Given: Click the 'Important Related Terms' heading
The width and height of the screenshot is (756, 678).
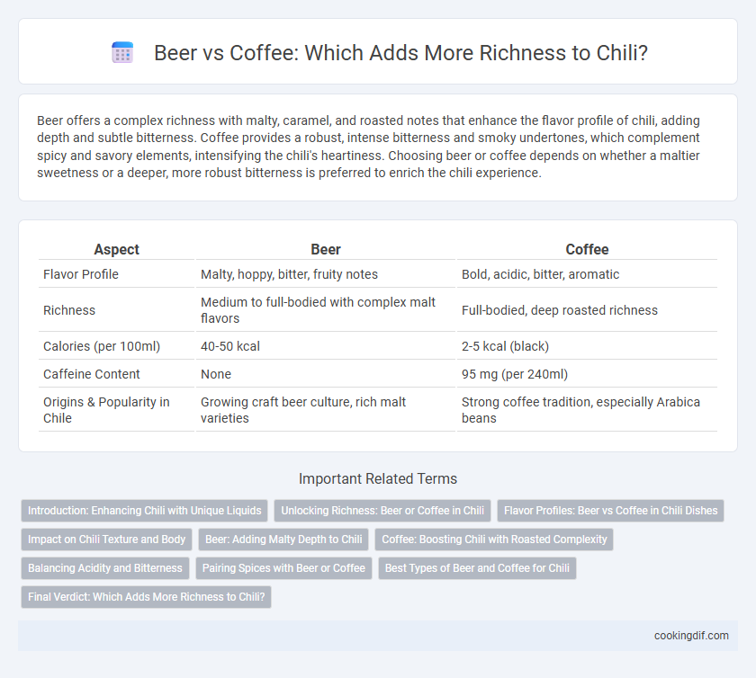Looking at the screenshot, I should coord(378,478).
